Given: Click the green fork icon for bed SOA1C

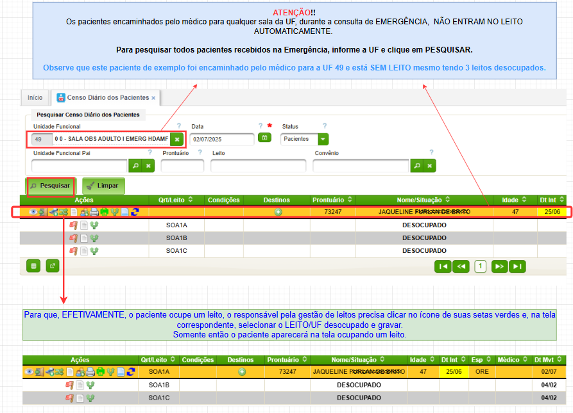Looking at the screenshot, I should coord(94,250).
